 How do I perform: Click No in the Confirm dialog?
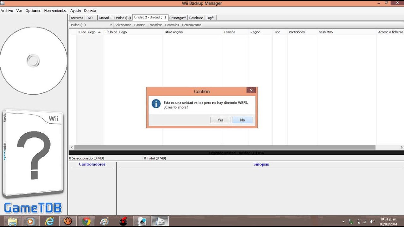pos(242,120)
